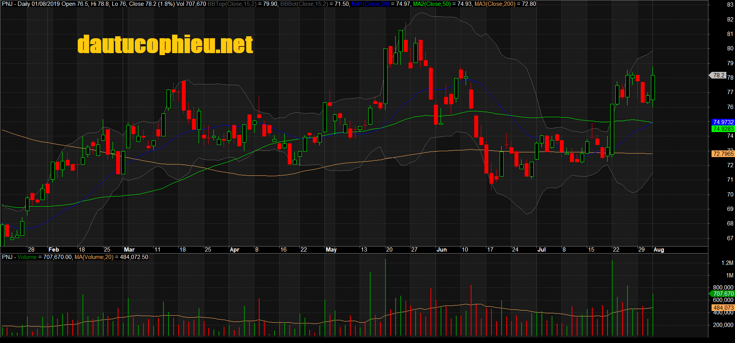This screenshot has height=343, width=735.
Task: Click the MA1(Close,20) = 74.97 indicator label
Action: [381, 4]
